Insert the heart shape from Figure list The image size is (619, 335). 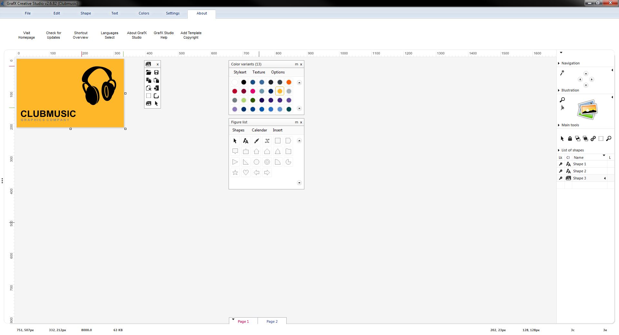[246, 172]
